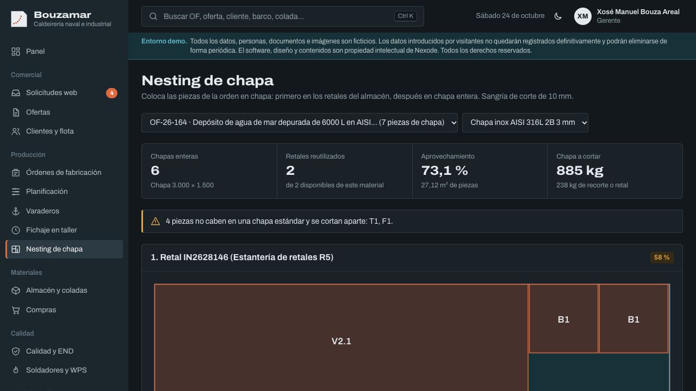Screen dimensions: 696x391
Task: Click the Almacén y coladas box icon
Action: click(x=16, y=291)
